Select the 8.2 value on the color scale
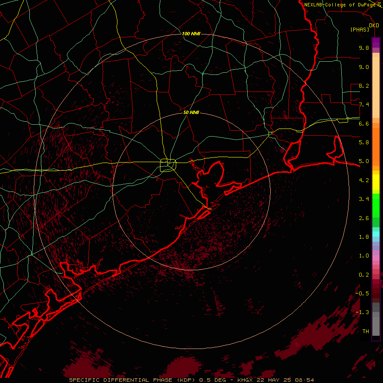383x383 pixels. click(364, 86)
